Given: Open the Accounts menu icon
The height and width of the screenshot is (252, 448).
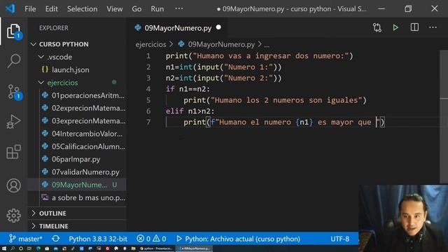Looking at the screenshot, I should (x=13, y=185).
